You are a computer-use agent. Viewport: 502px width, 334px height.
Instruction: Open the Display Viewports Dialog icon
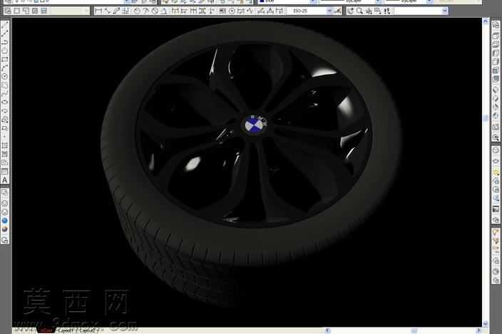pyautogui.click(x=8, y=11)
